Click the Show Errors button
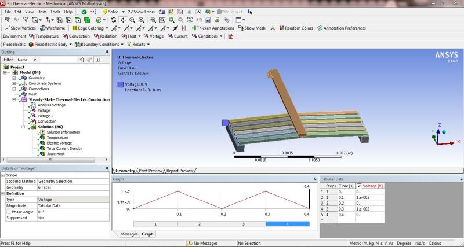 (x=141, y=12)
